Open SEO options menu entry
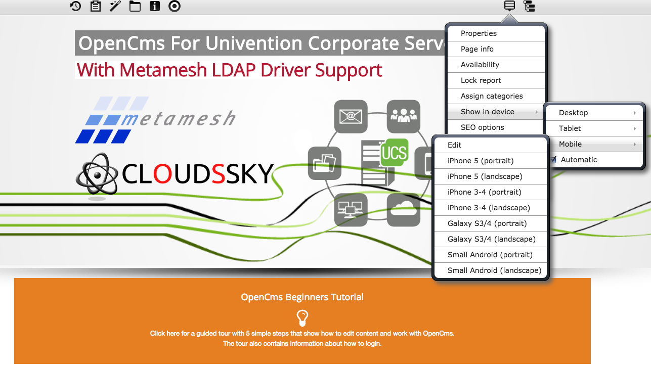 pyautogui.click(x=496, y=127)
